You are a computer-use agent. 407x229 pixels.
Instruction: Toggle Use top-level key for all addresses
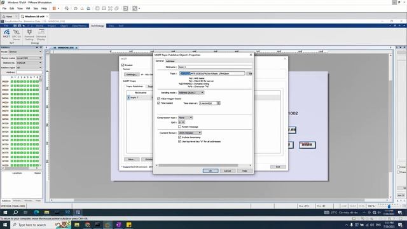pos(179,141)
